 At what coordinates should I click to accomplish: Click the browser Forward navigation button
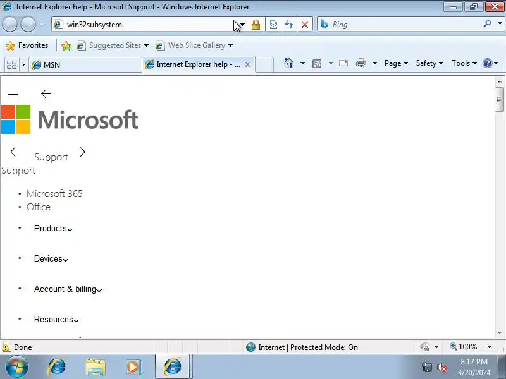[28, 25]
